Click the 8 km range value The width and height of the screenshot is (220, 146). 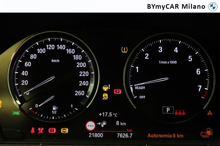pos(121,123)
